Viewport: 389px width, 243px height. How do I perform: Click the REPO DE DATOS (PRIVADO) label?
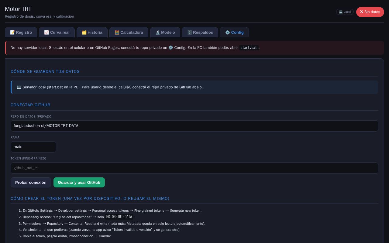[x=32, y=116]
